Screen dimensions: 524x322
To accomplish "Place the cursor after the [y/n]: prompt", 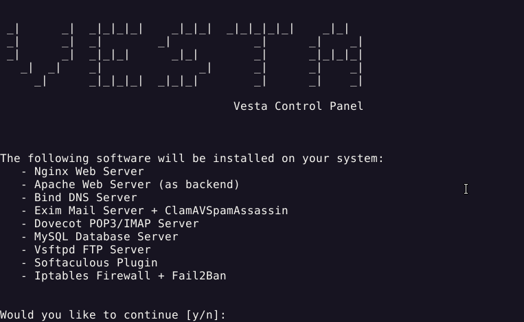I will pos(231,314).
